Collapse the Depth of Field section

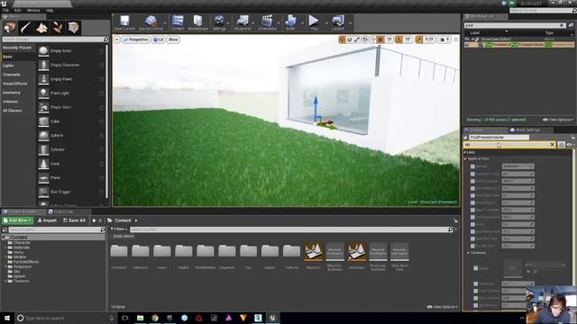tap(466, 159)
